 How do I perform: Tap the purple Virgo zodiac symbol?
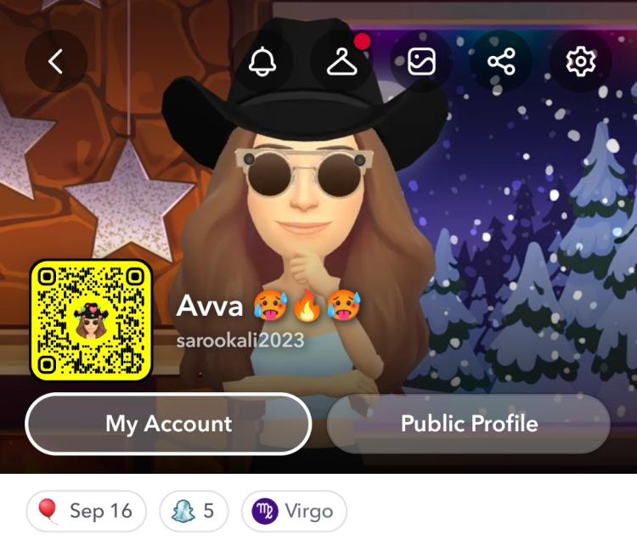(265, 510)
